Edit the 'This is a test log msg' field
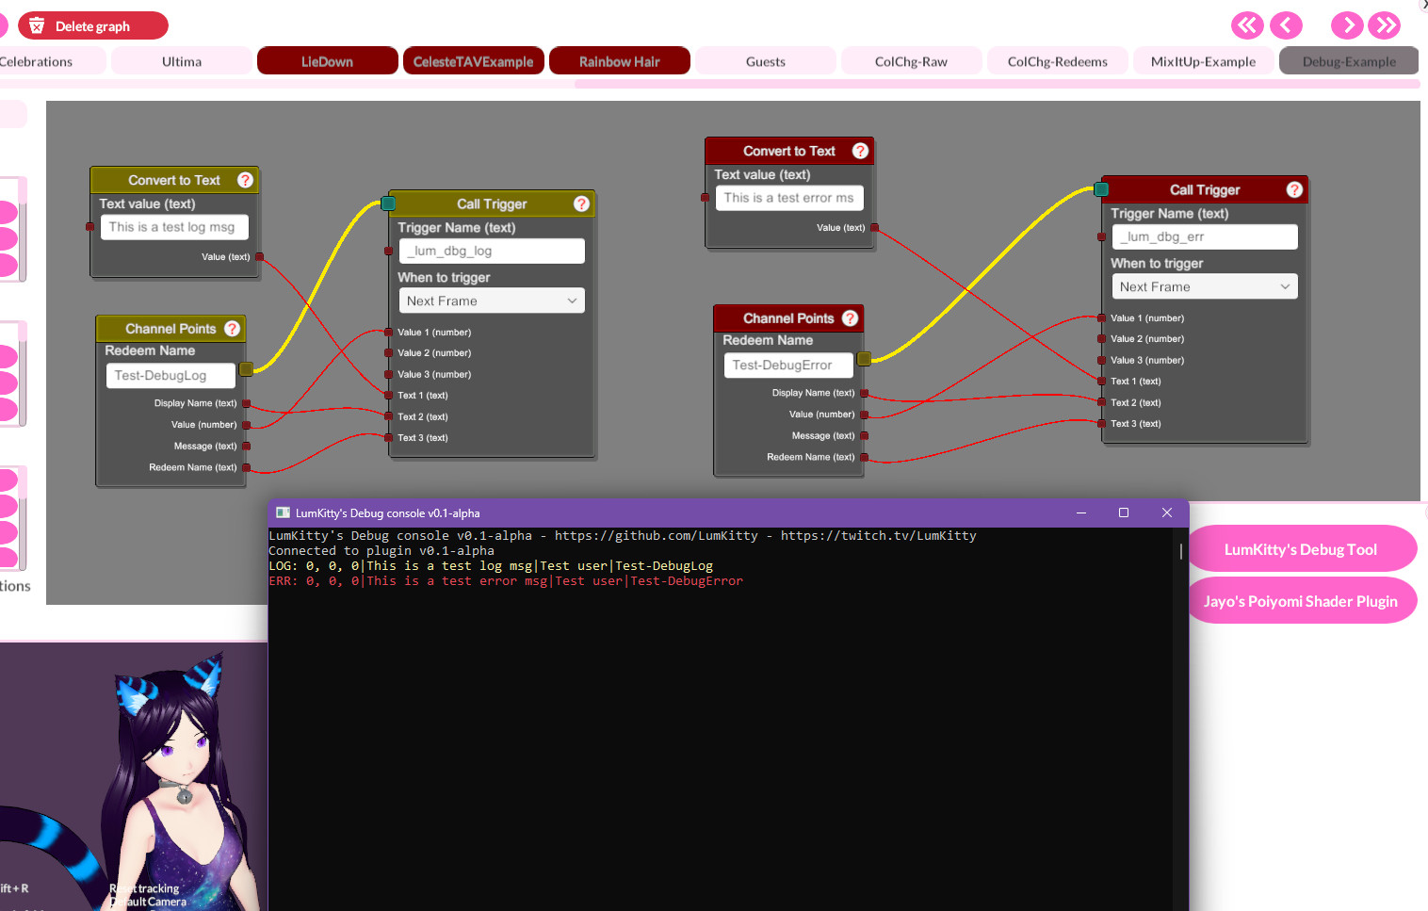 click(173, 227)
